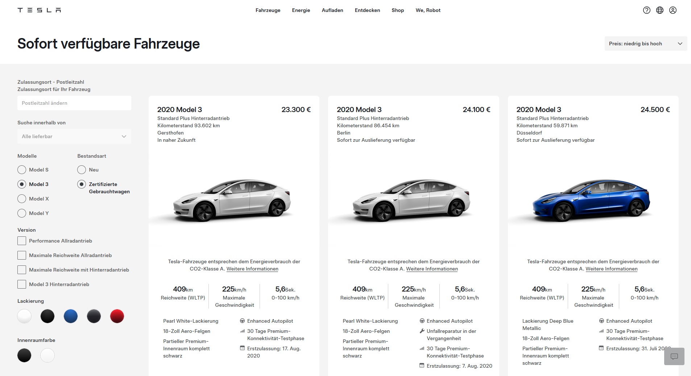This screenshot has width=691, height=376.
Task: Check Maximale Reichweite mit Hinterradantrieb
Action: point(22,270)
